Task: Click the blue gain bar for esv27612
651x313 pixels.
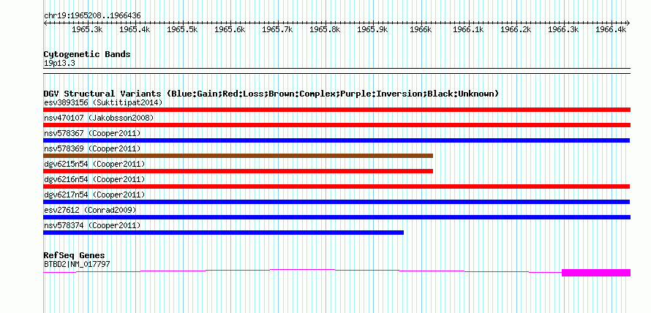Action: point(336,217)
